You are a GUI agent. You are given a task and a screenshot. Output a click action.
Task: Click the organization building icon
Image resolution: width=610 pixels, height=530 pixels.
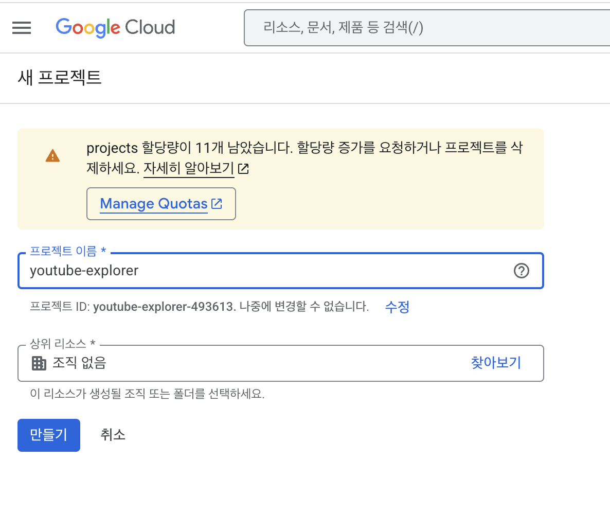point(39,363)
